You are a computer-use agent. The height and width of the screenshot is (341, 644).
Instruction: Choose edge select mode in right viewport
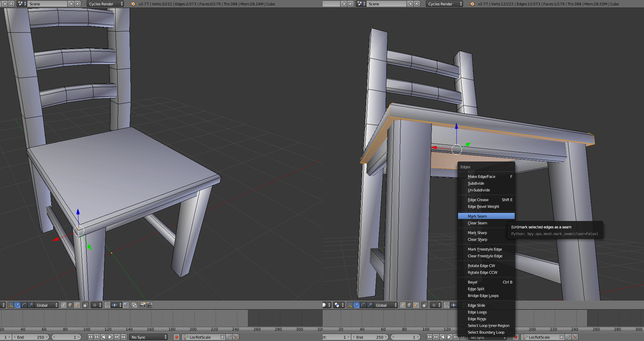point(409,305)
